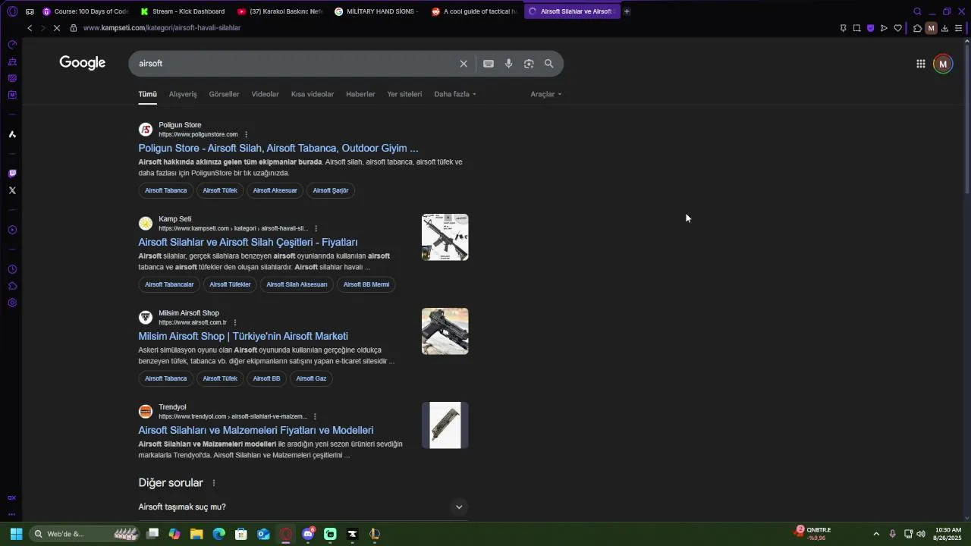971x546 pixels.
Task: Click 'Airsoft Şarjör' sitelink chip
Action: 331,190
